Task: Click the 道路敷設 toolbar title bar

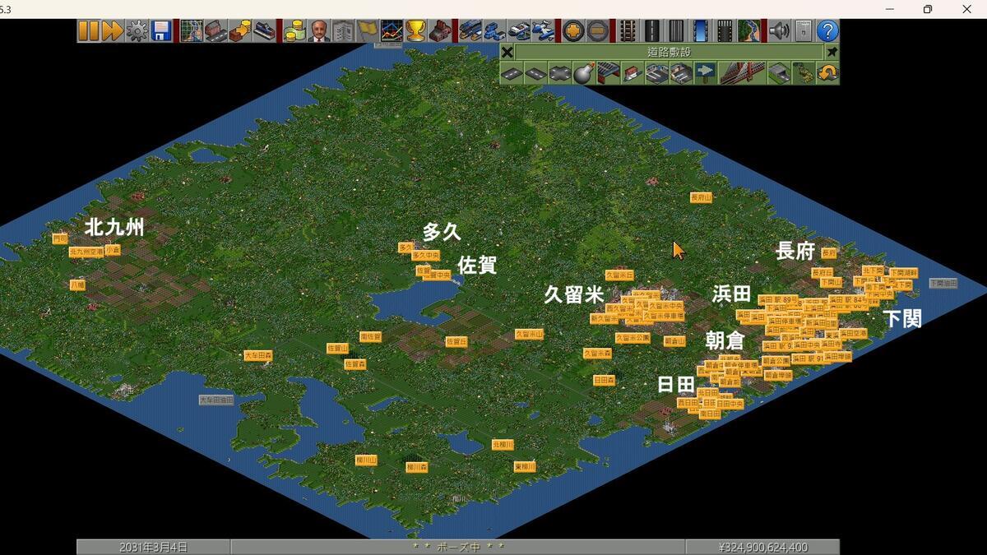Action: 670,52
